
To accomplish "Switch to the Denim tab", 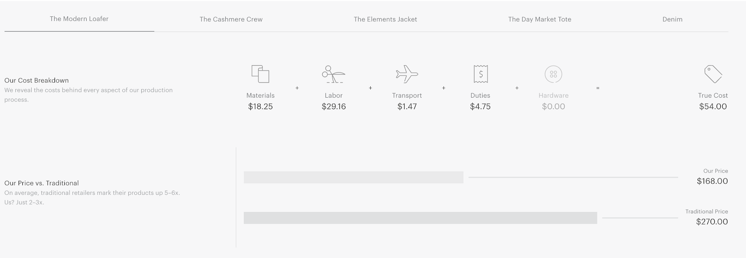I will [672, 19].
